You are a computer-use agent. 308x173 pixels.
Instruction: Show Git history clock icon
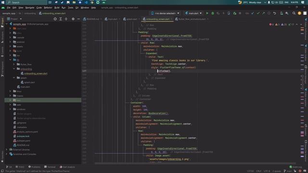(269, 13)
